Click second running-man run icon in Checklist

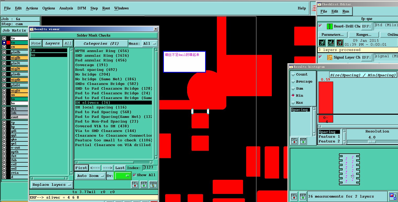point(331,43)
